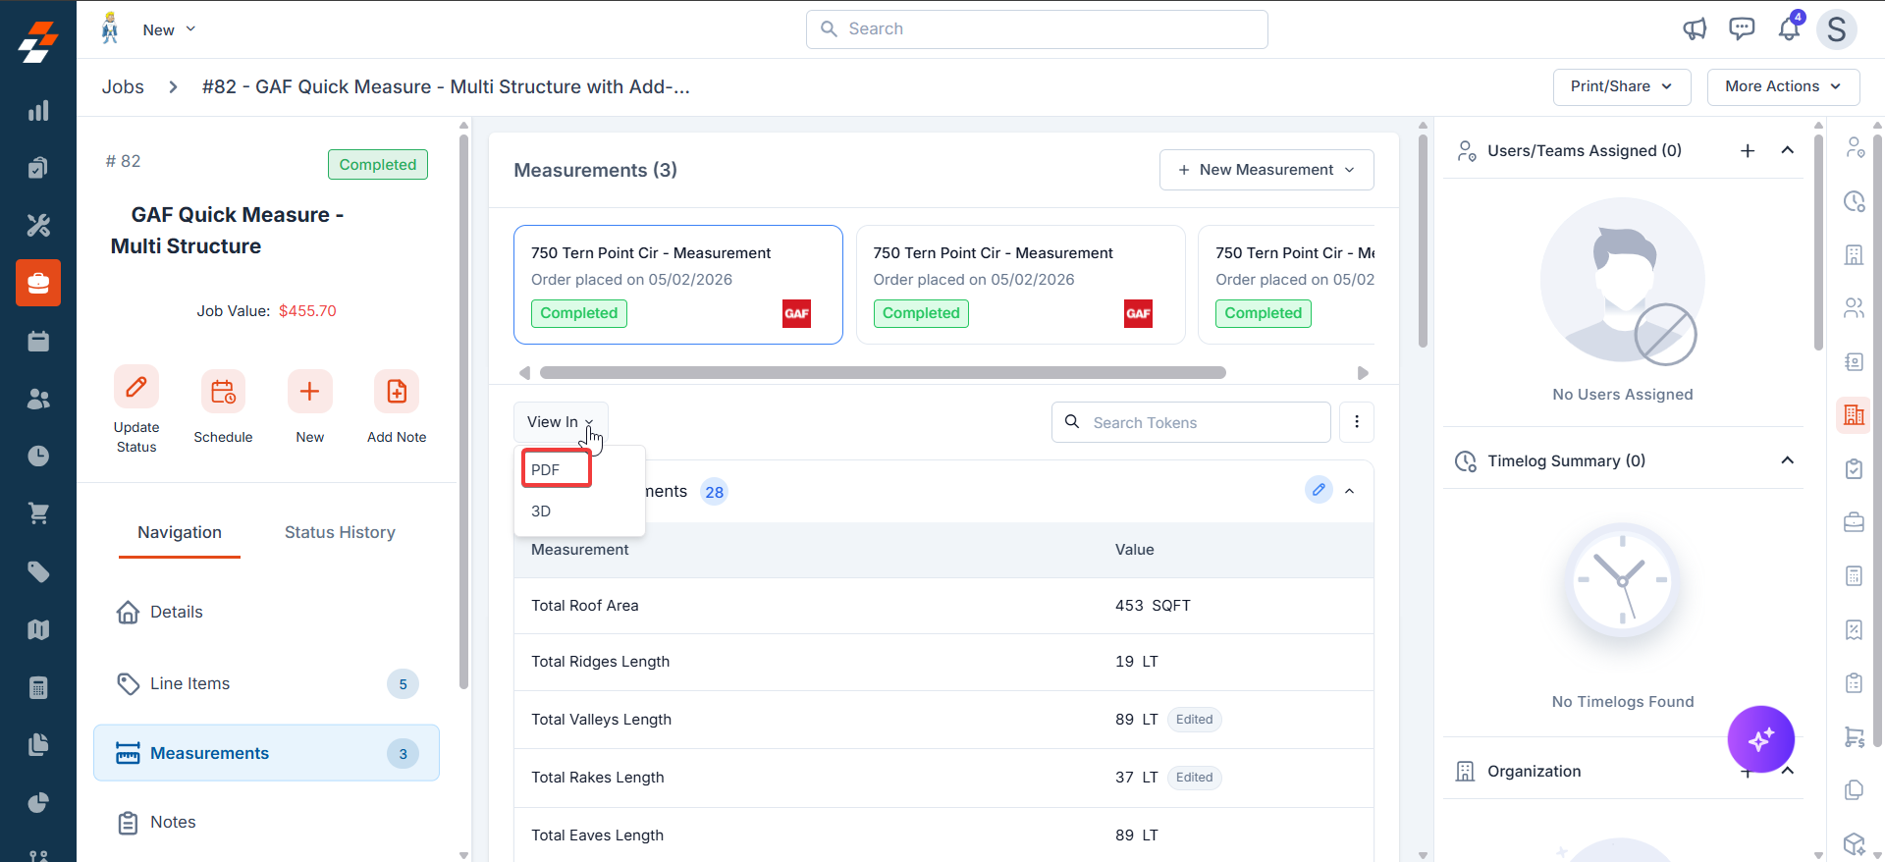
Task: Switch to the Navigation tab
Action: coord(180,532)
